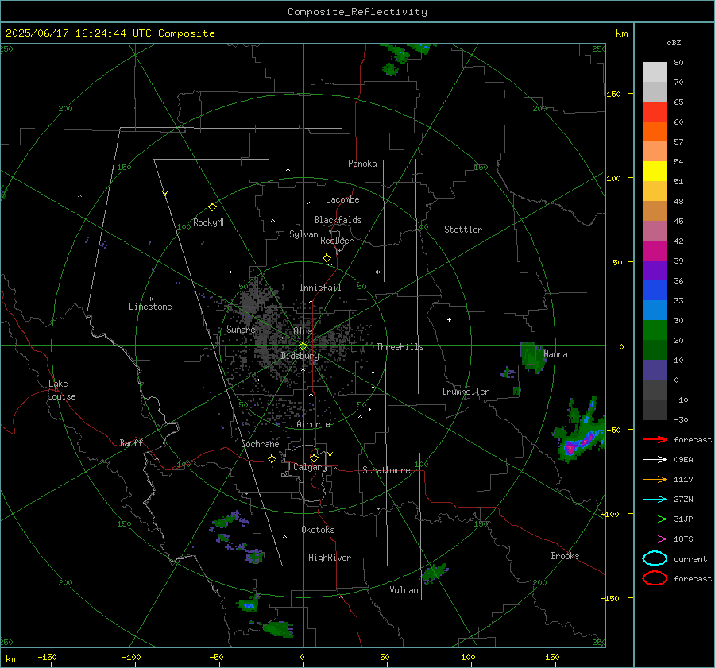Click the Sundre label

tap(241, 329)
